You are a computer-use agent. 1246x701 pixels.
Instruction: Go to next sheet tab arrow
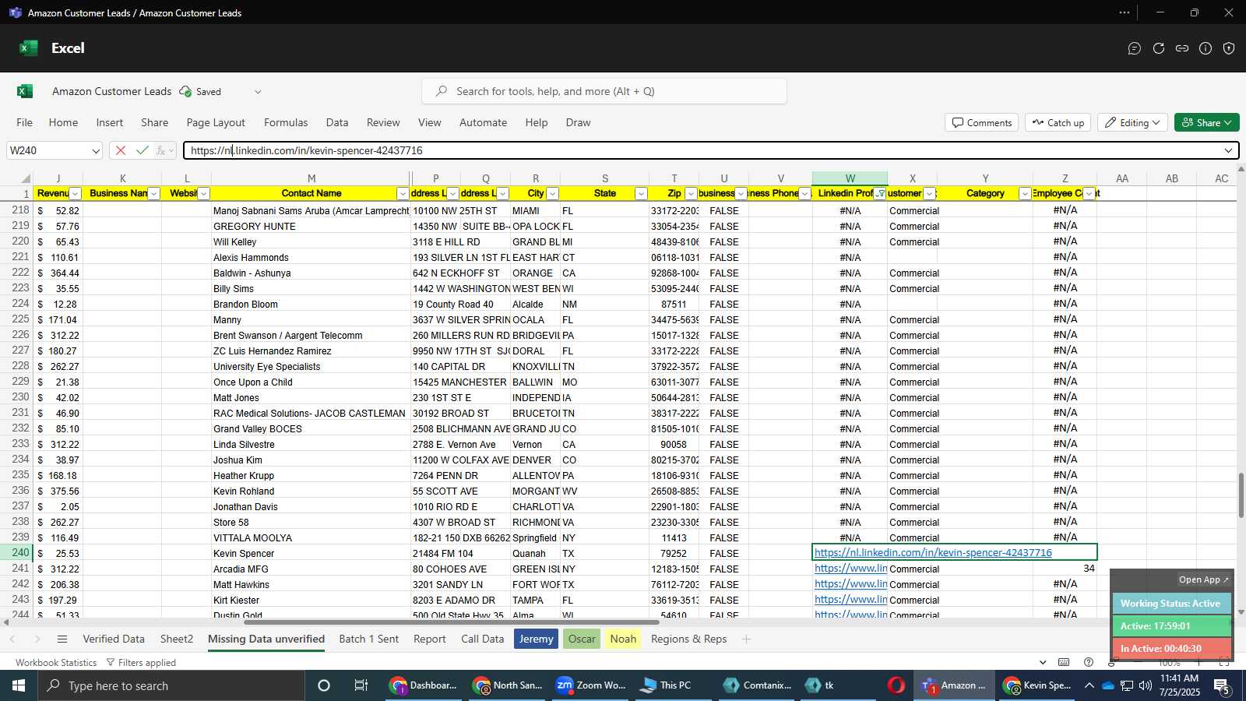click(37, 639)
